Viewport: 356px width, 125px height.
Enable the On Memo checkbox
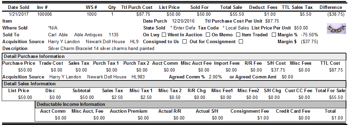pos(238,35)
